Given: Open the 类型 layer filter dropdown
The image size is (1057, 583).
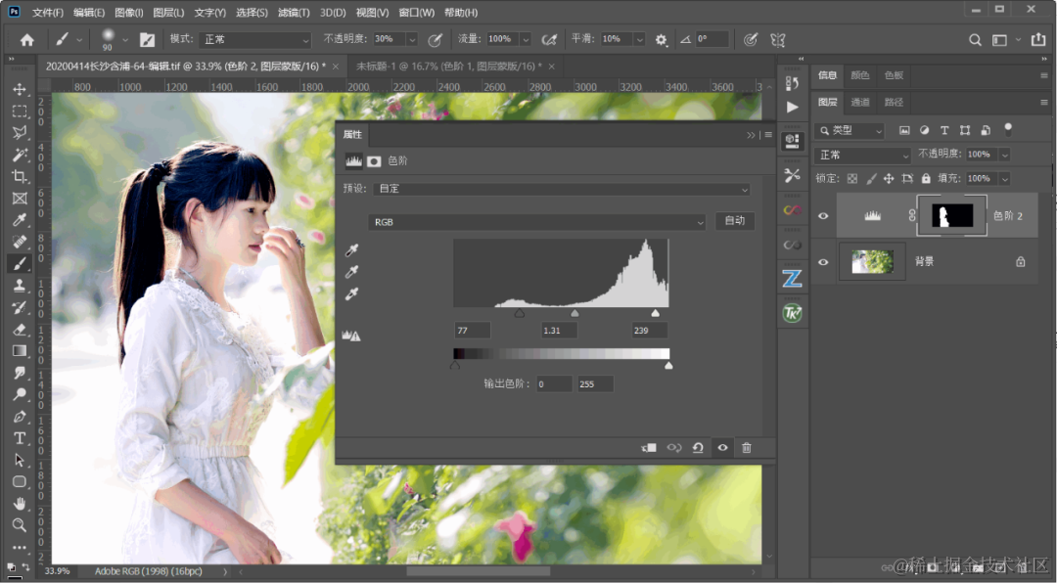Looking at the screenshot, I should pos(849,130).
